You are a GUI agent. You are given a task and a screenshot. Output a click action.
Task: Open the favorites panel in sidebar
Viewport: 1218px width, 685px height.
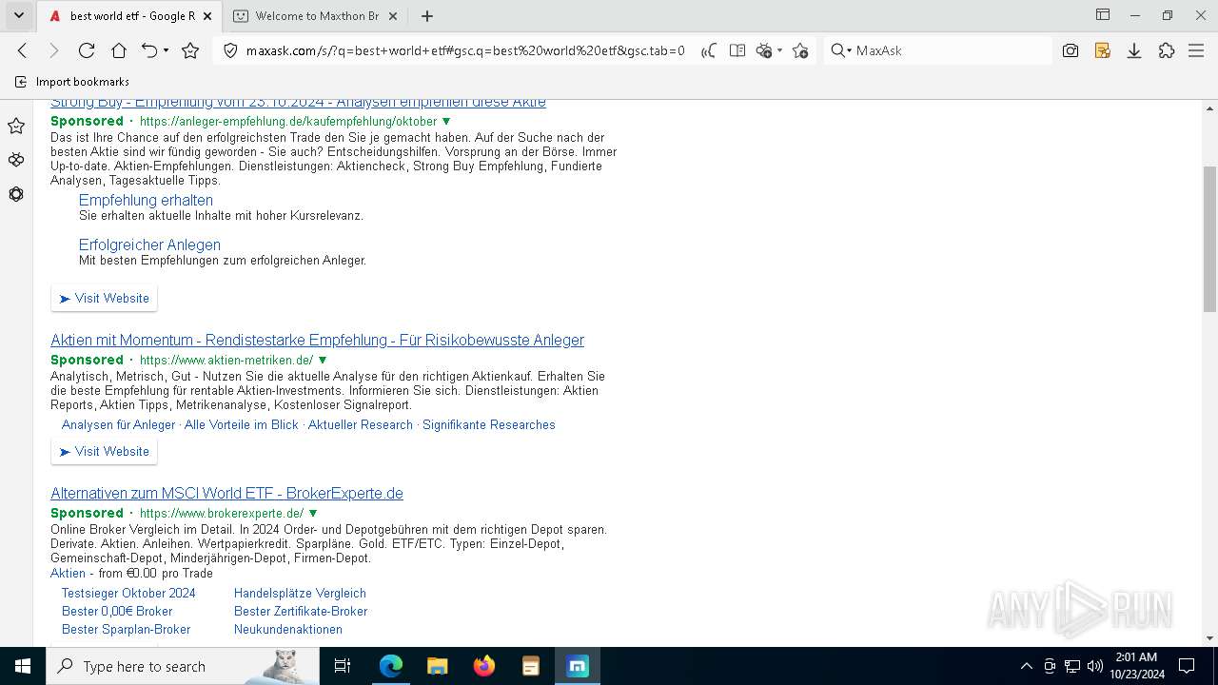point(16,126)
